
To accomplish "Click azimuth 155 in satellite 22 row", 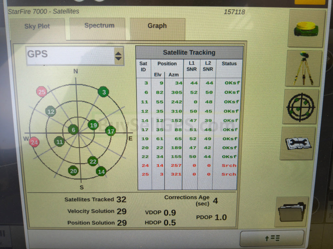I will pyautogui.click(x=176, y=157).
